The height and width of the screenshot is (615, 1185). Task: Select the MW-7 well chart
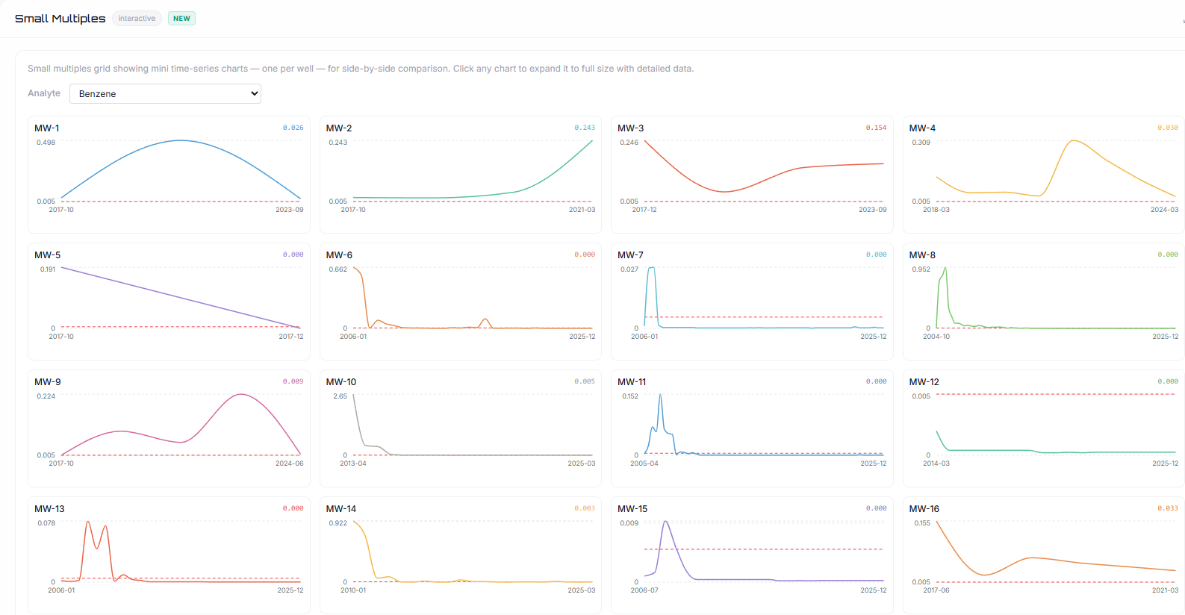coord(752,301)
